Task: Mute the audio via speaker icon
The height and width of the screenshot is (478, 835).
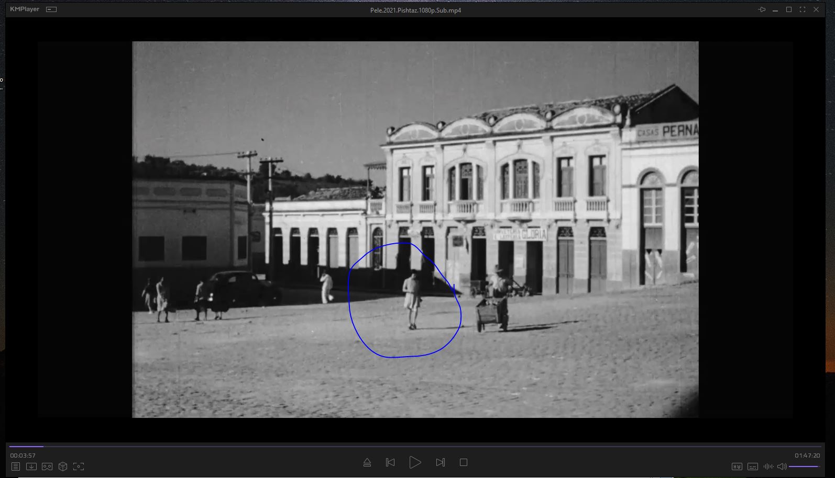Action: pyautogui.click(x=782, y=466)
